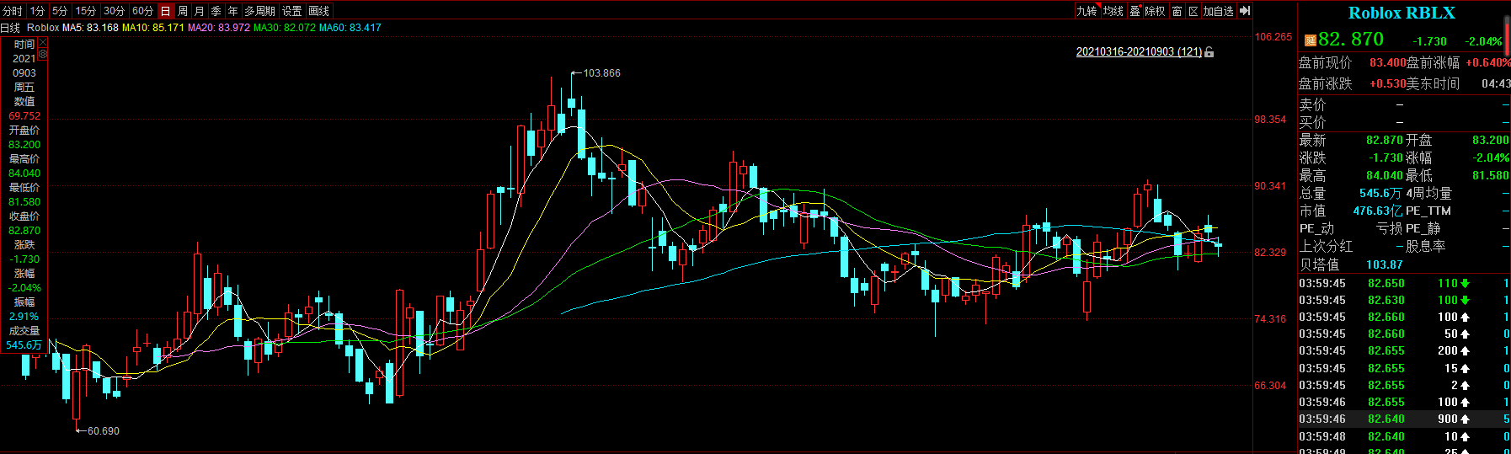This screenshot has width=1511, height=454.
Task: Click the 窗 window layout icon
Action: 1177,11
